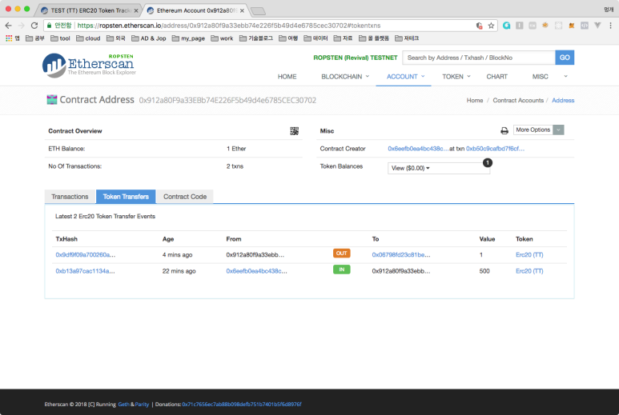
Task: Click the GO search button
Action: [x=565, y=58]
